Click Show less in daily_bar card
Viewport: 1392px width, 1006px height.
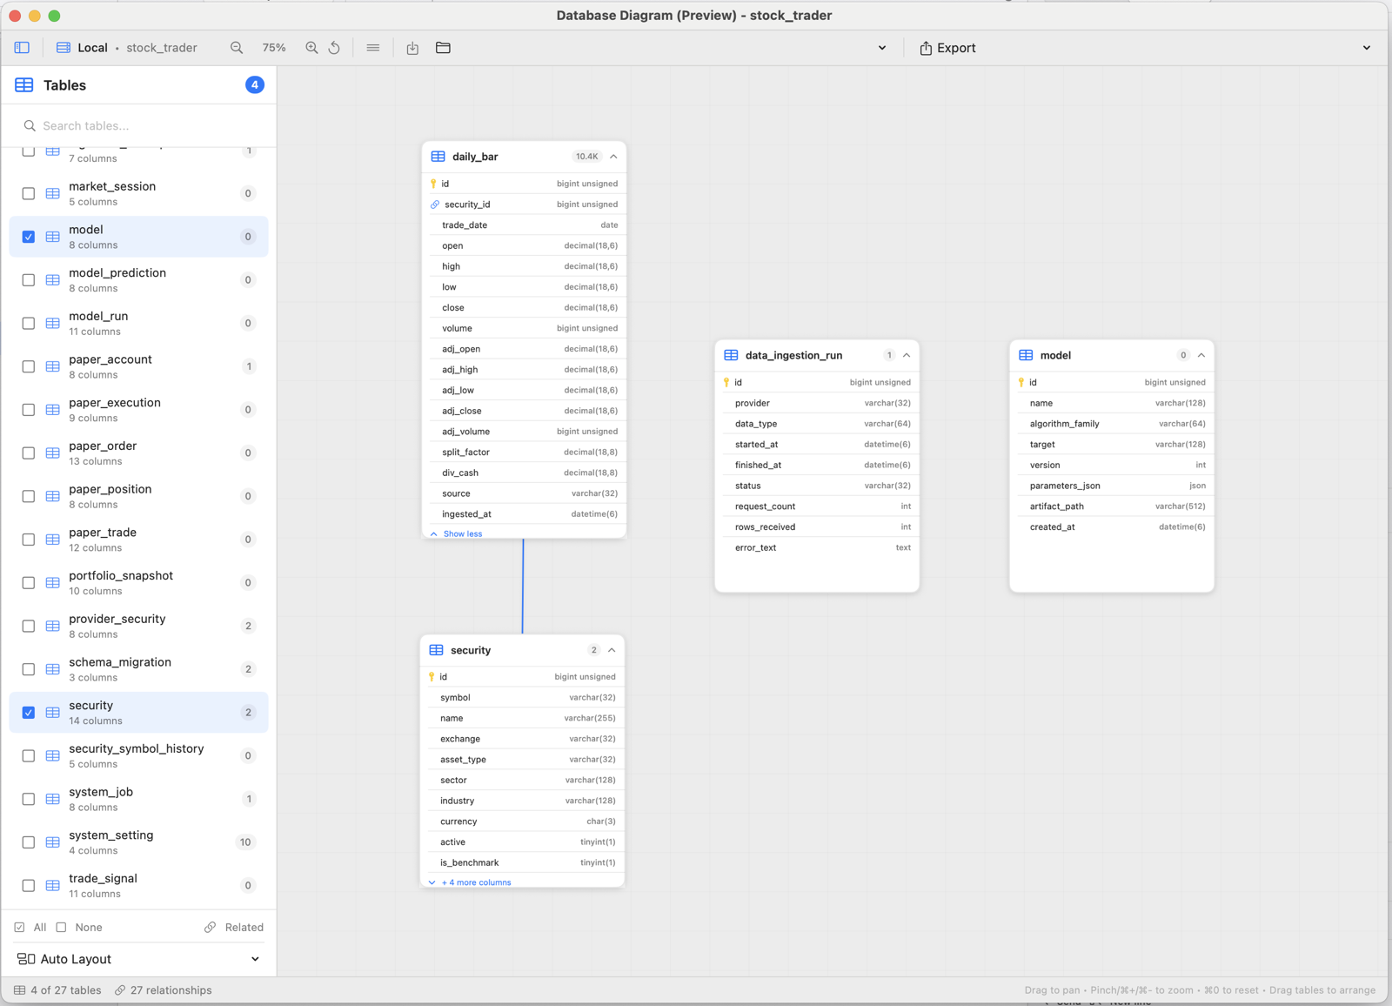point(463,533)
